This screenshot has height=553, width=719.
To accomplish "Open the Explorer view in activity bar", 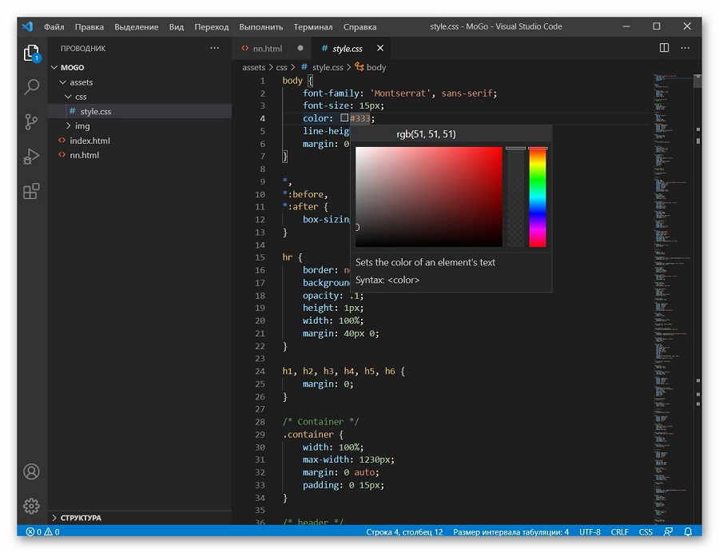I will 31,54.
